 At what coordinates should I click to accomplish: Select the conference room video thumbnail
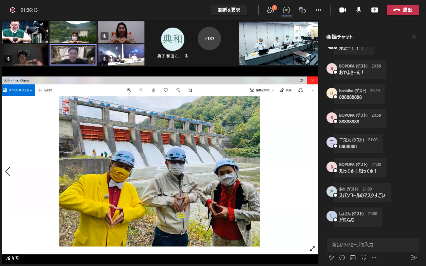click(278, 44)
